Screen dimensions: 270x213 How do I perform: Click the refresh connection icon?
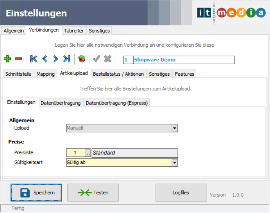pyautogui.click(x=82, y=59)
